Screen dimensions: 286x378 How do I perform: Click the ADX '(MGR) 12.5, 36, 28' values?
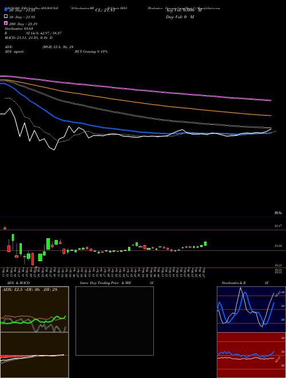58,47
